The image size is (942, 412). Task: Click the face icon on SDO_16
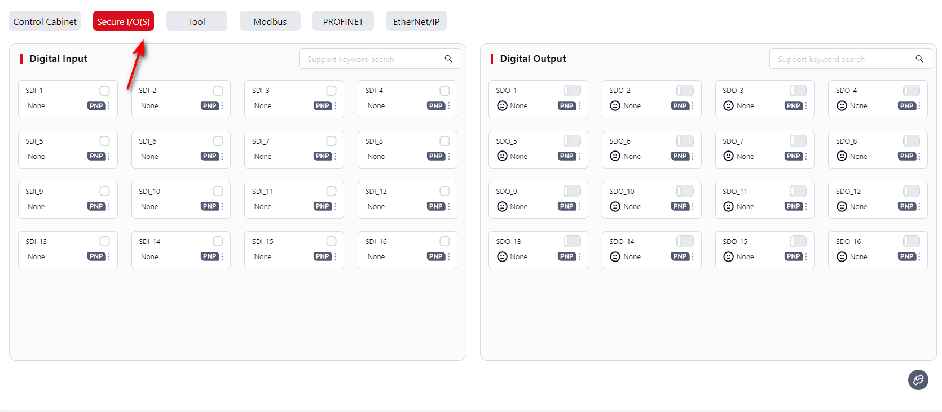842,257
